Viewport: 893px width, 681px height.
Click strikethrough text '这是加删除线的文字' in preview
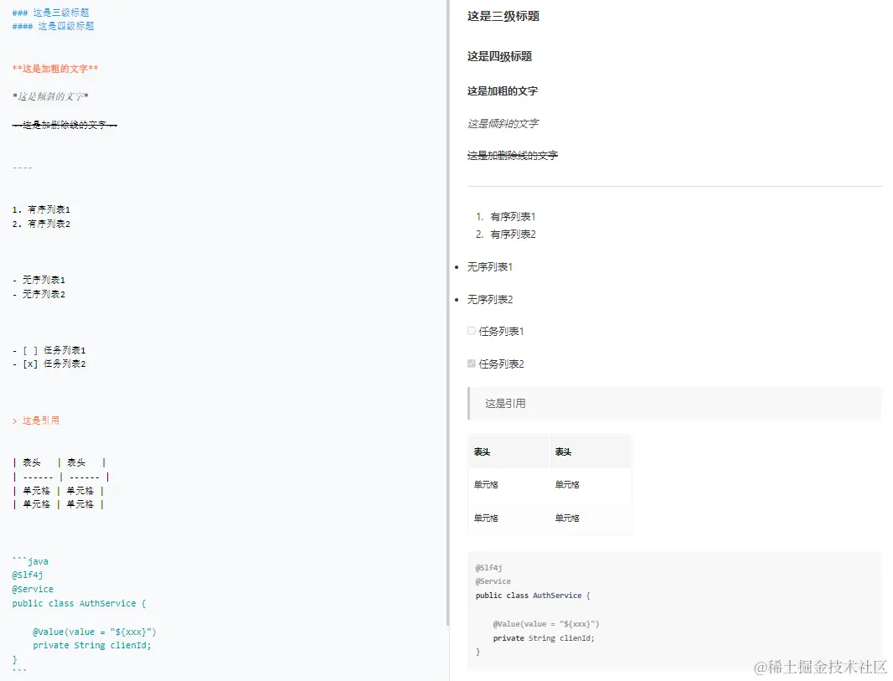pos(513,156)
